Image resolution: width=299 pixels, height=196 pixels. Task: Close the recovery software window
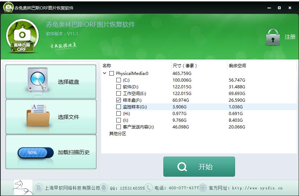(290, 8)
